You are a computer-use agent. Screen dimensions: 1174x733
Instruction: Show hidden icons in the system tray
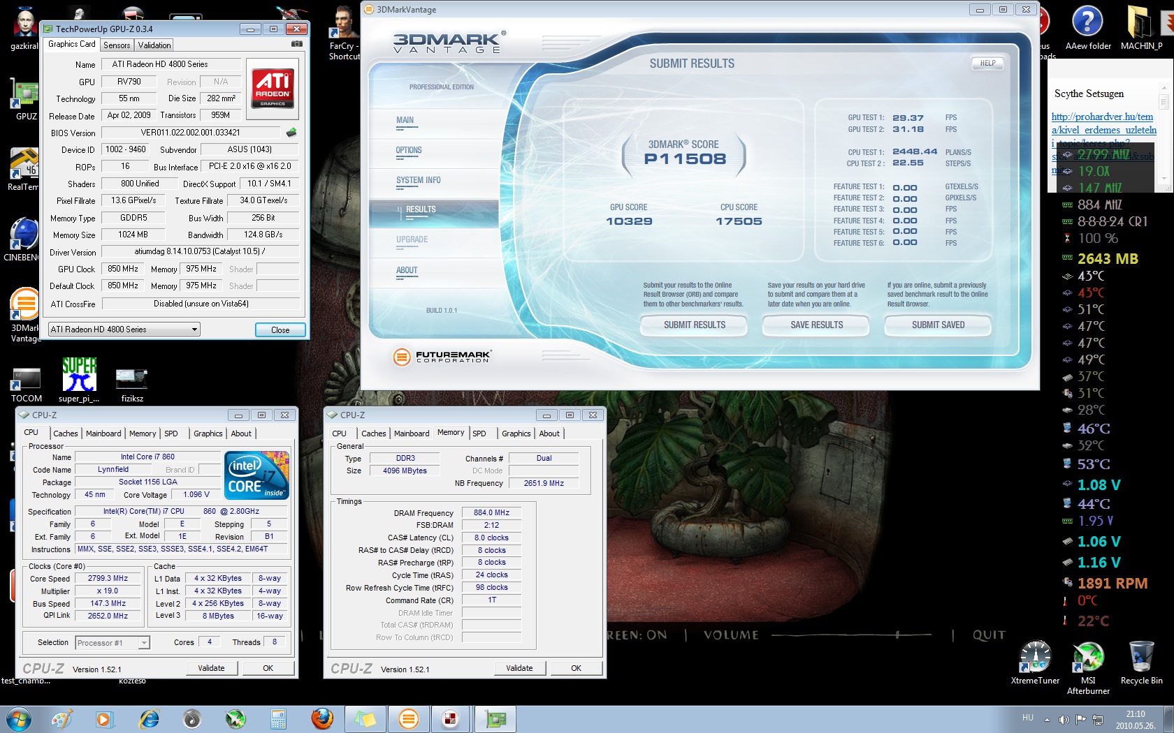pyautogui.click(x=1047, y=719)
